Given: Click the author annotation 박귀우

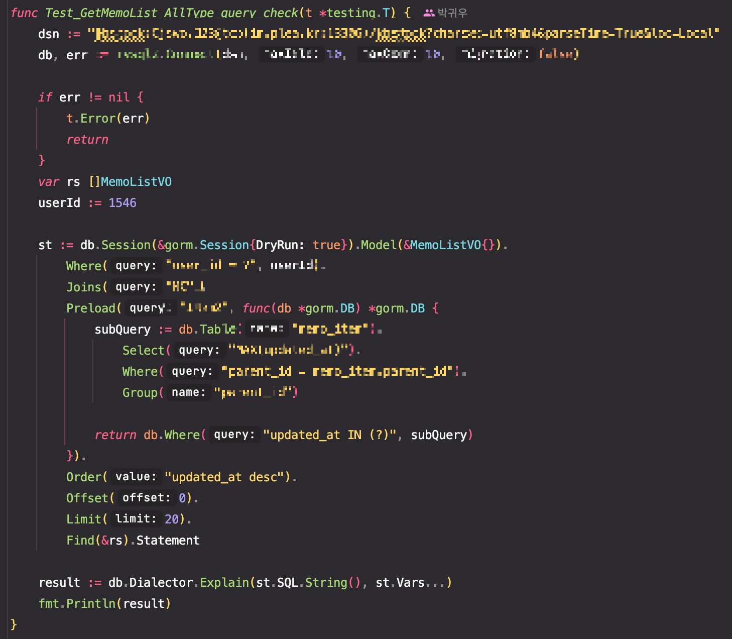Looking at the screenshot, I should click(x=452, y=13).
